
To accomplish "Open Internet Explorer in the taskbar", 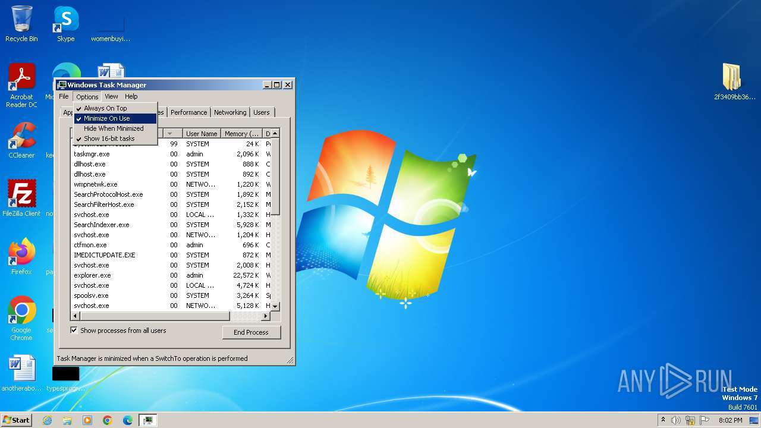I will 47,420.
